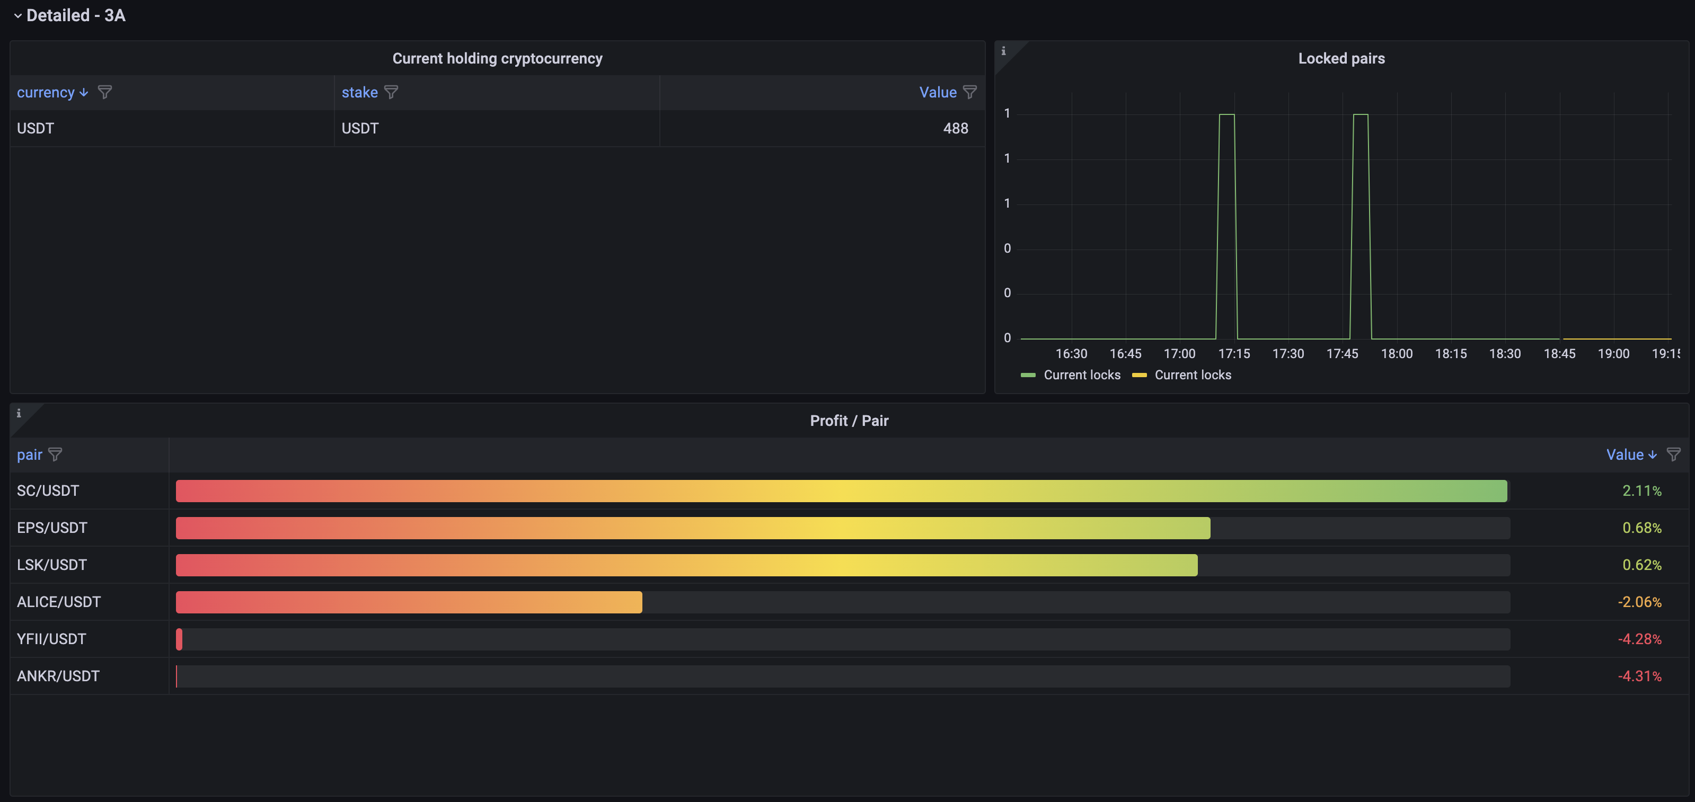Toggle the green Current locks series
This screenshot has width=1695, height=802.
[x=1081, y=375]
